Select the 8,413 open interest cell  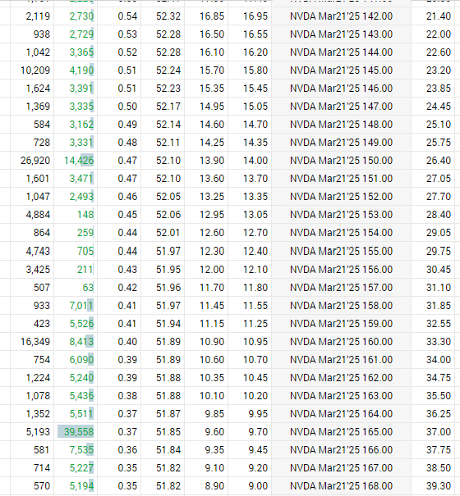coord(76,342)
